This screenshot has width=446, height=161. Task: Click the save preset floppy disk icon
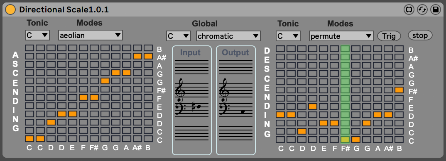click(435, 9)
